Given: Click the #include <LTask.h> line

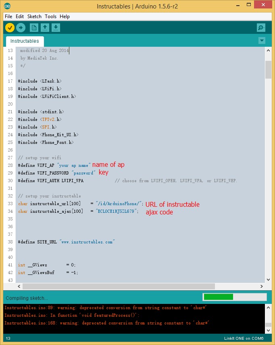Looking at the screenshot, I should pos(40,81).
